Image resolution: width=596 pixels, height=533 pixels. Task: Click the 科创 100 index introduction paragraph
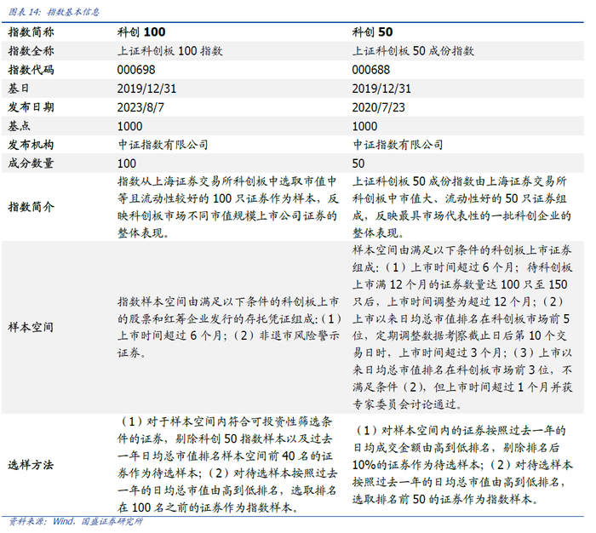pos(227,207)
